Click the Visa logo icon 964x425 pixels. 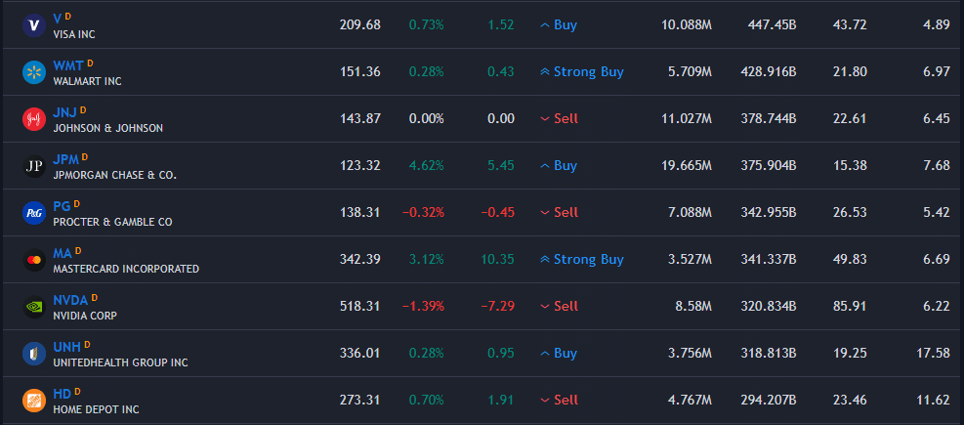(x=34, y=25)
